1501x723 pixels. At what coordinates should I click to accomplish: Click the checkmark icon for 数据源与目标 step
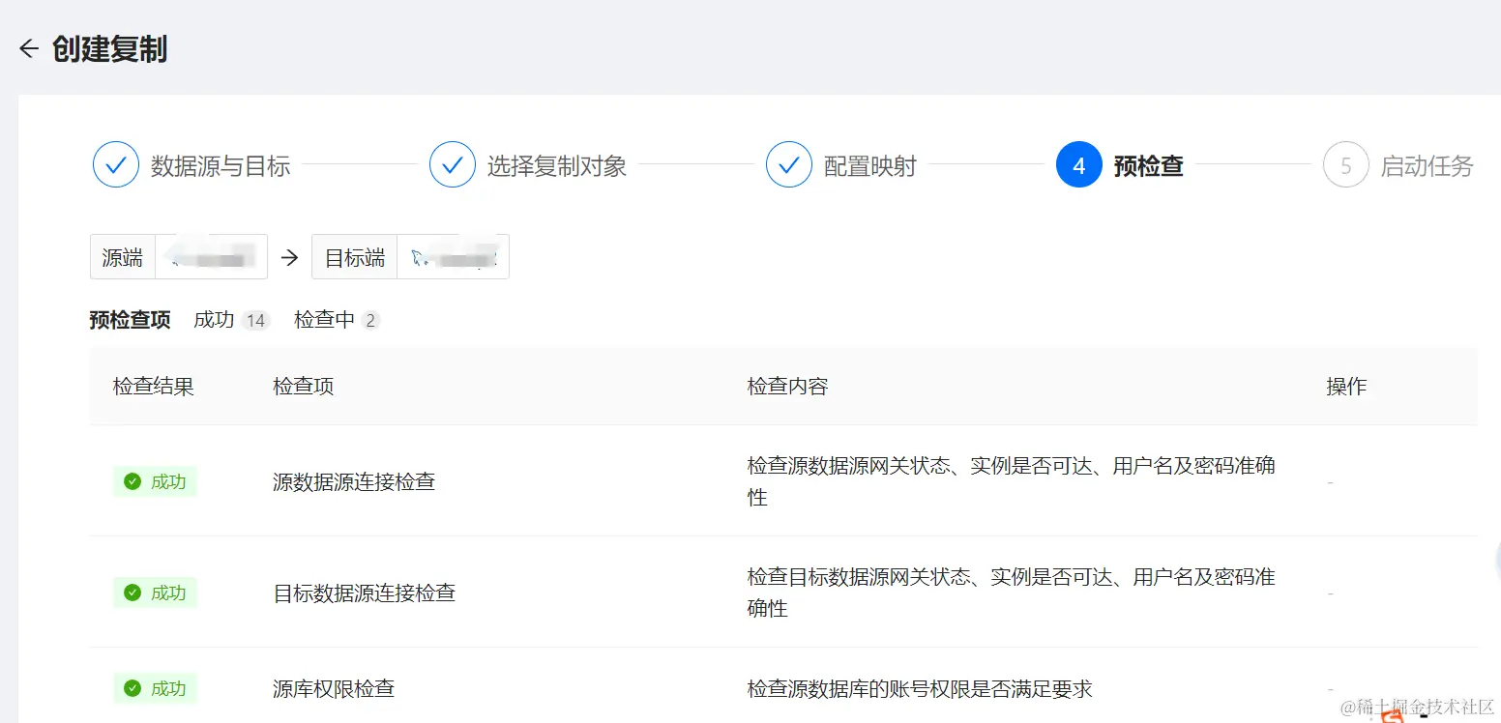[116, 165]
